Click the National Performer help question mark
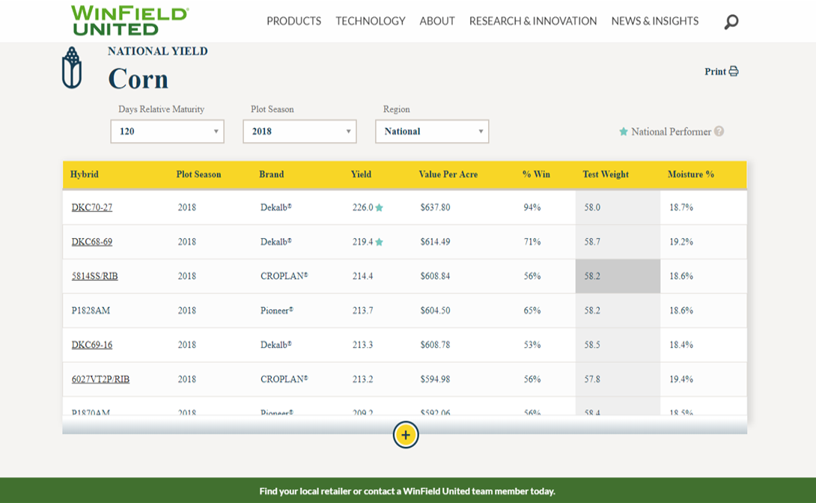Screen dimensions: 816x503 tap(719, 131)
